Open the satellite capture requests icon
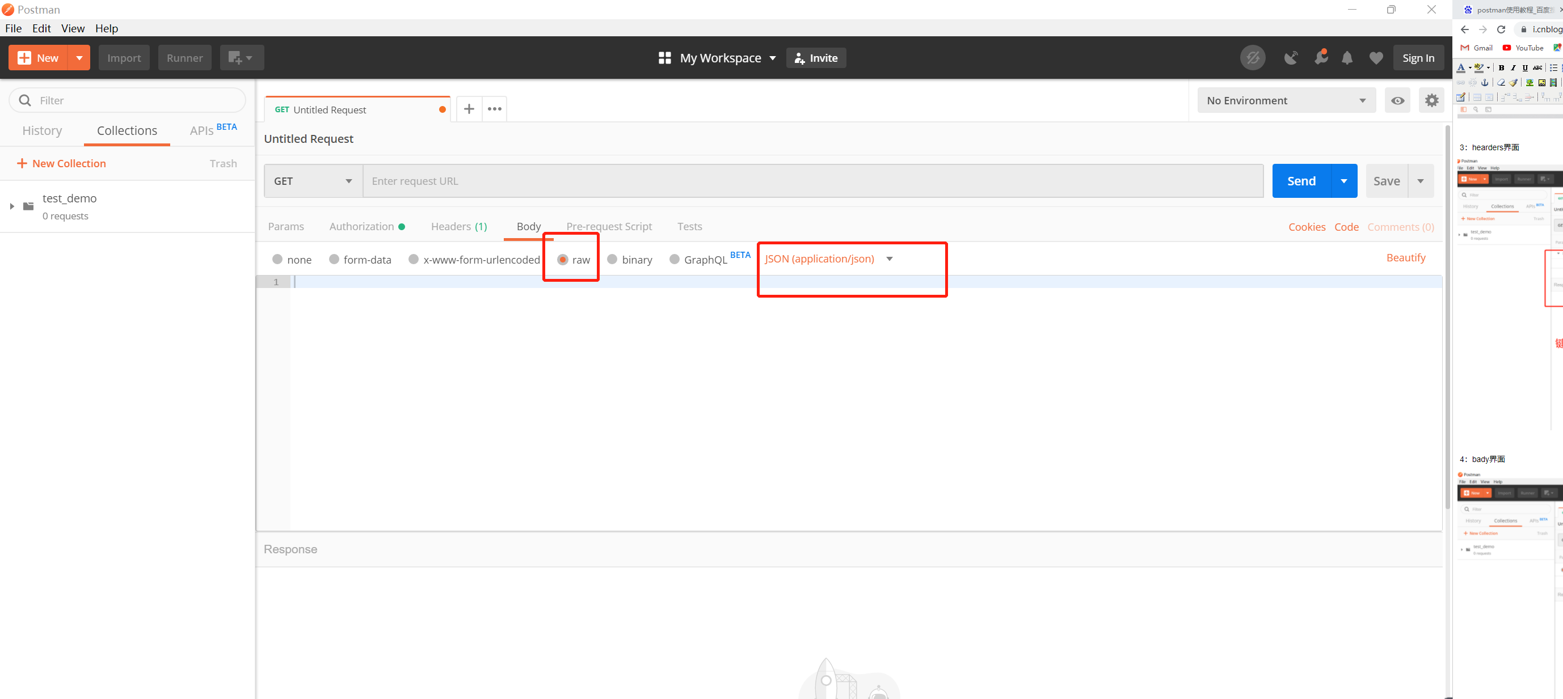Viewport: 1563px width, 699px height. tap(1291, 58)
